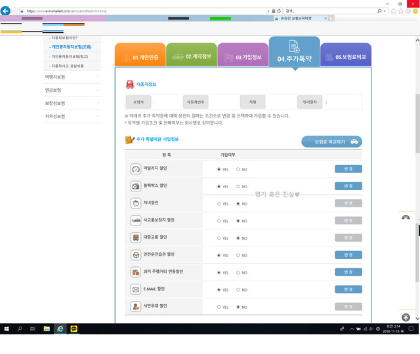
Task: Click the scroll-to-top arrow icon at bottom right
Action: coord(406,317)
